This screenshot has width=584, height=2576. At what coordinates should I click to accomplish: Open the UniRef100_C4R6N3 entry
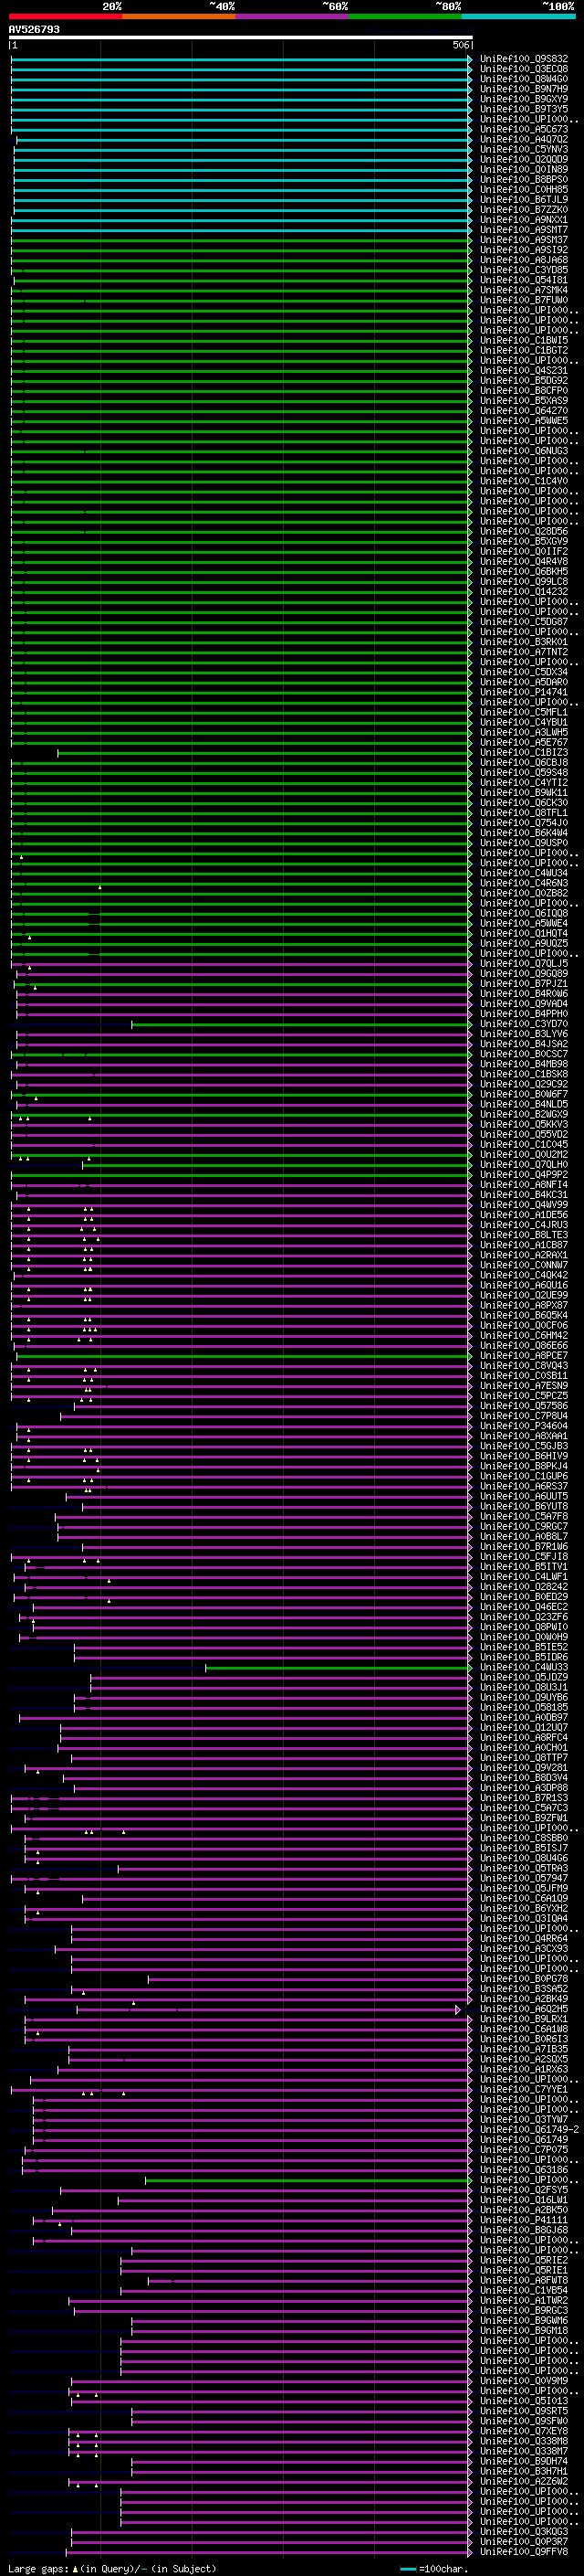(x=524, y=883)
